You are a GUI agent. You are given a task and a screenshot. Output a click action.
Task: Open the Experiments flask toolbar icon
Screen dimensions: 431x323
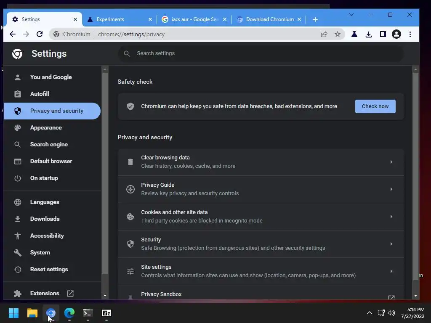click(x=354, y=34)
